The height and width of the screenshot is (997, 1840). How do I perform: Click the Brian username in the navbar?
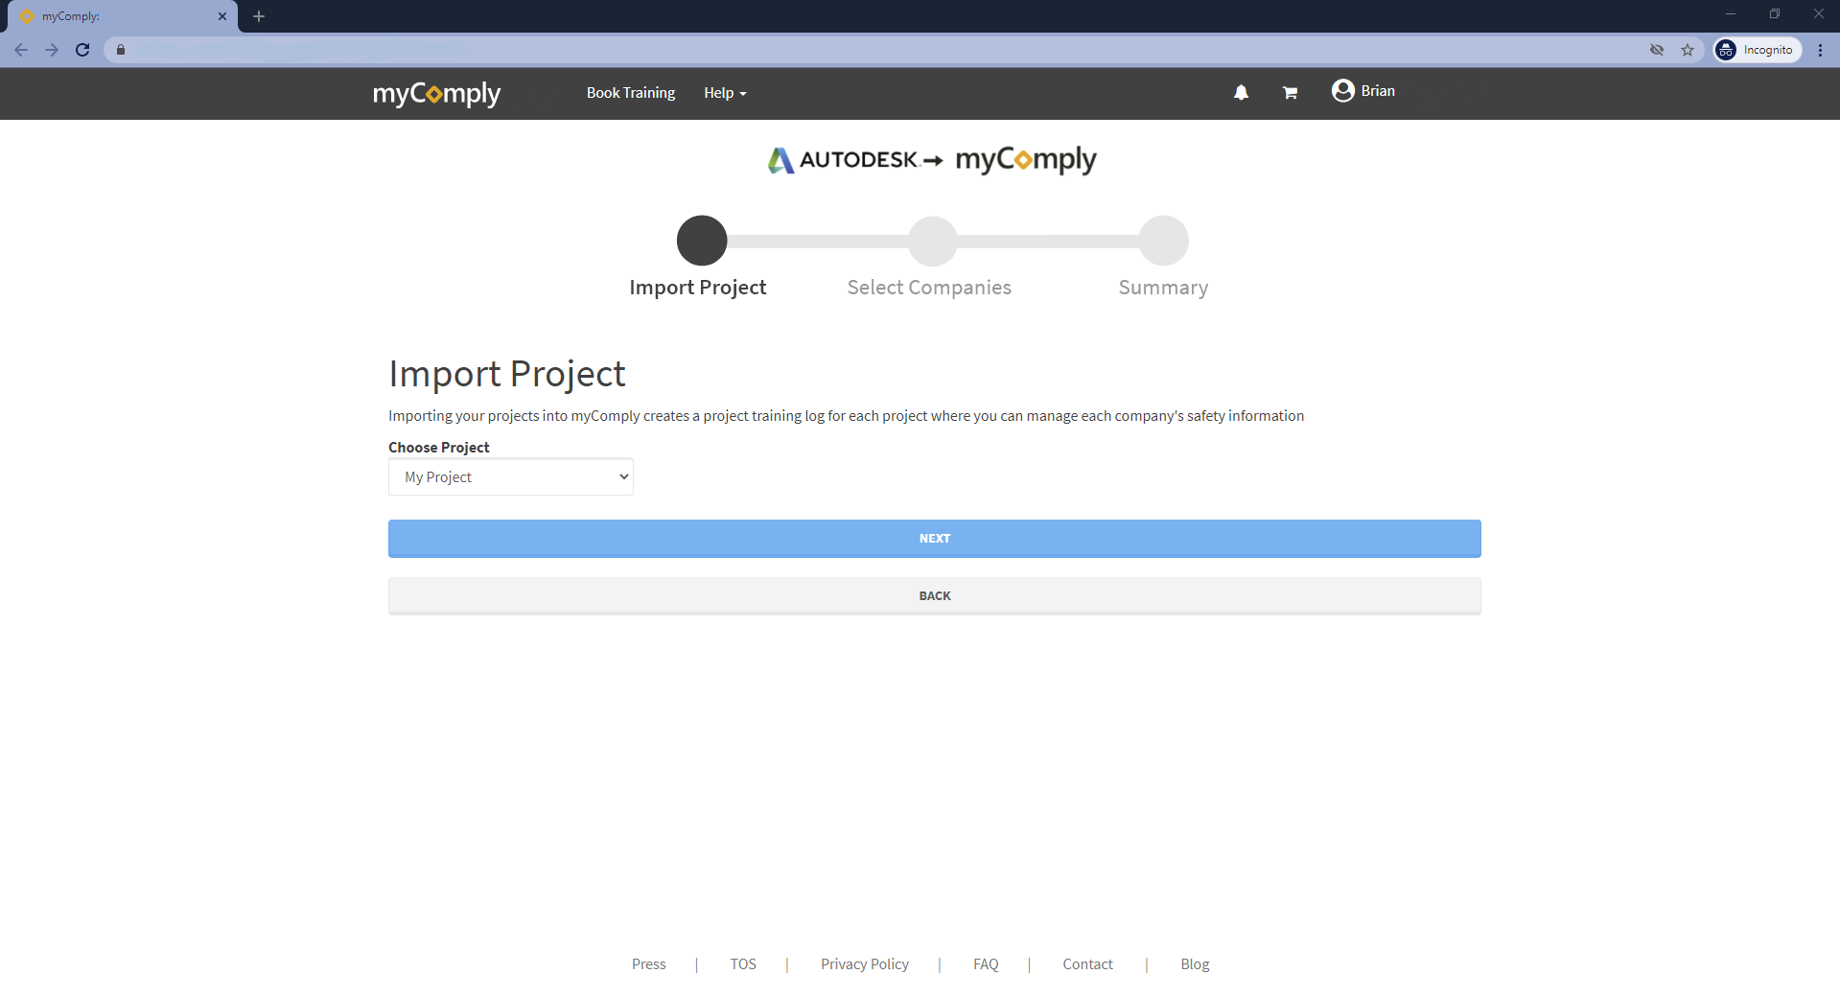point(1378,91)
